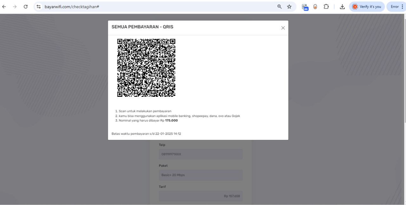Click the Tarif field Rp 157.658
406x205 pixels.
click(201, 196)
